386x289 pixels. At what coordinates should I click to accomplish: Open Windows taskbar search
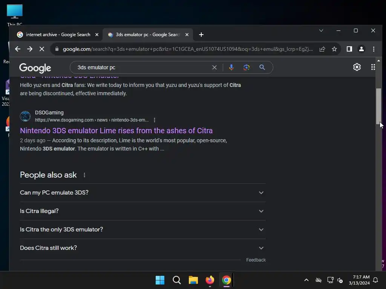pyautogui.click(x=176, y=280)
